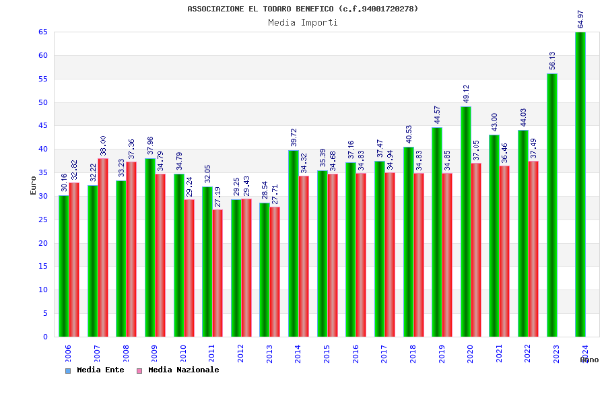Click the value label 38.00
Image resolution: width=606 pixels, height=404 pixels.
pos(103,145)
